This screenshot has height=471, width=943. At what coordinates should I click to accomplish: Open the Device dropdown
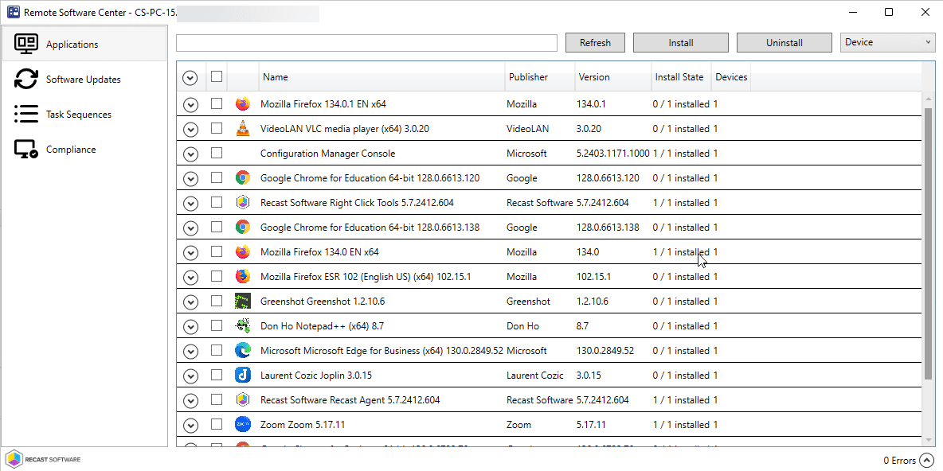[888, 42]
